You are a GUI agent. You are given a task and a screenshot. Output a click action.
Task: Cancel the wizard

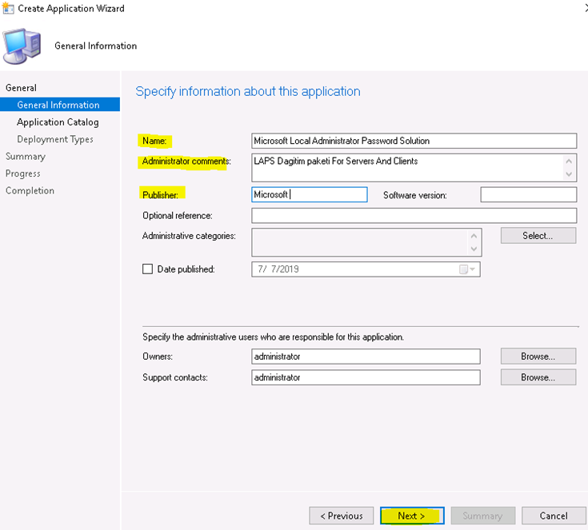click(554, 516)
